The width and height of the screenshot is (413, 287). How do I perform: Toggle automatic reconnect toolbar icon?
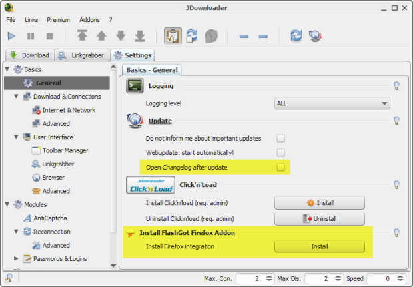pyautogui.click(x=192, y=35)
